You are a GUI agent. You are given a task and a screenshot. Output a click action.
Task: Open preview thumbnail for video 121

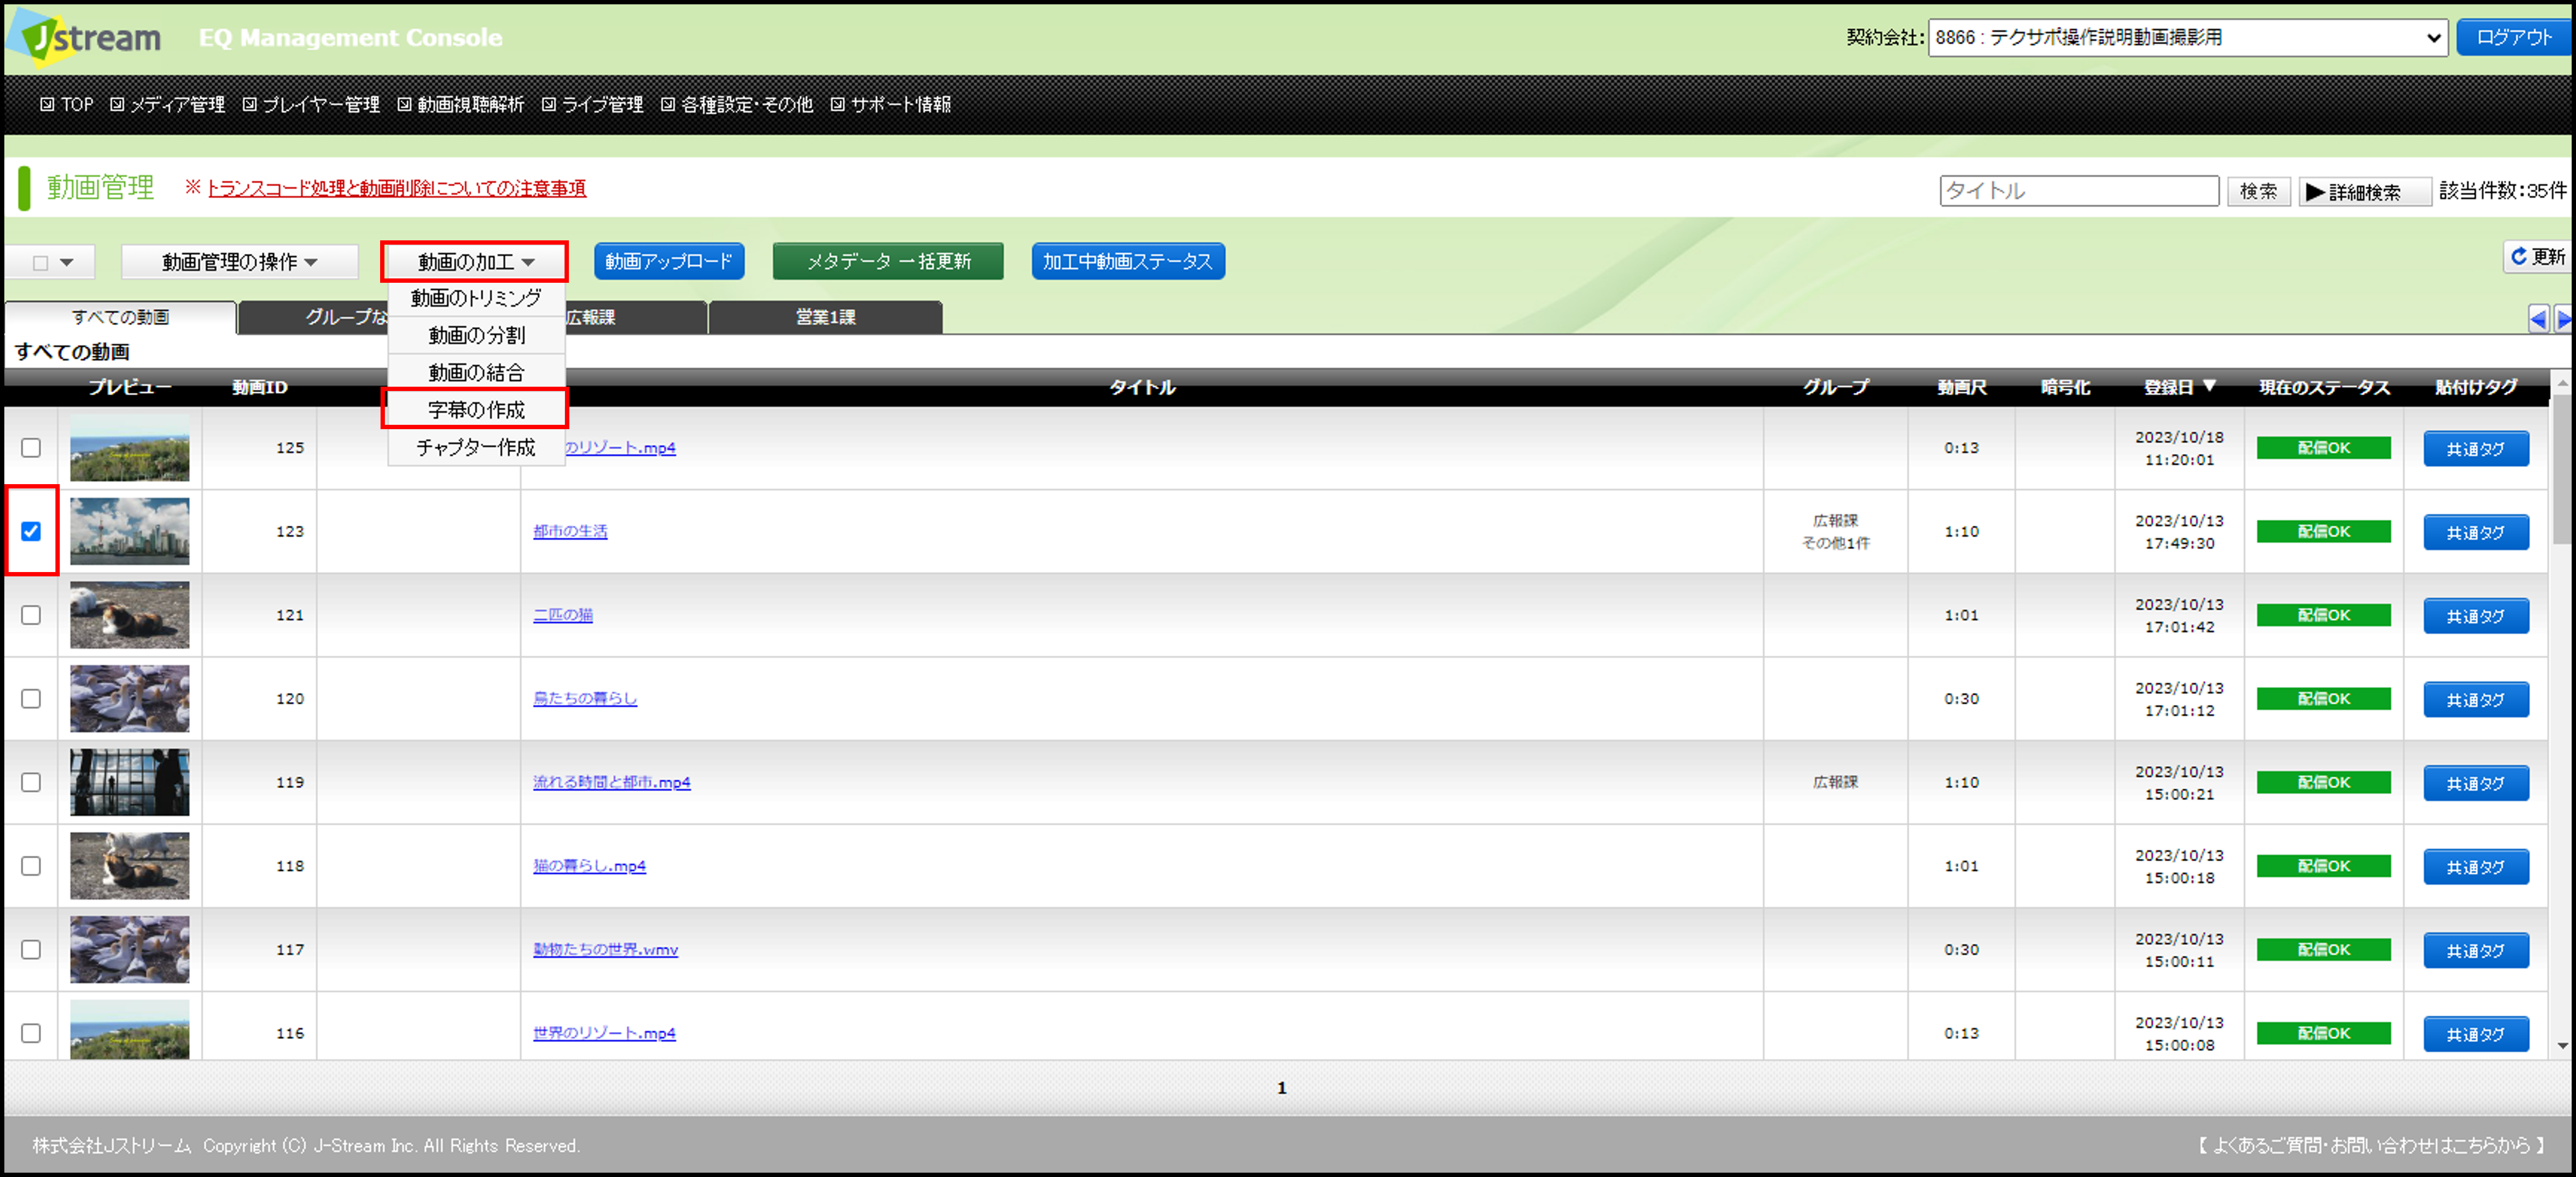pos(129,615)
